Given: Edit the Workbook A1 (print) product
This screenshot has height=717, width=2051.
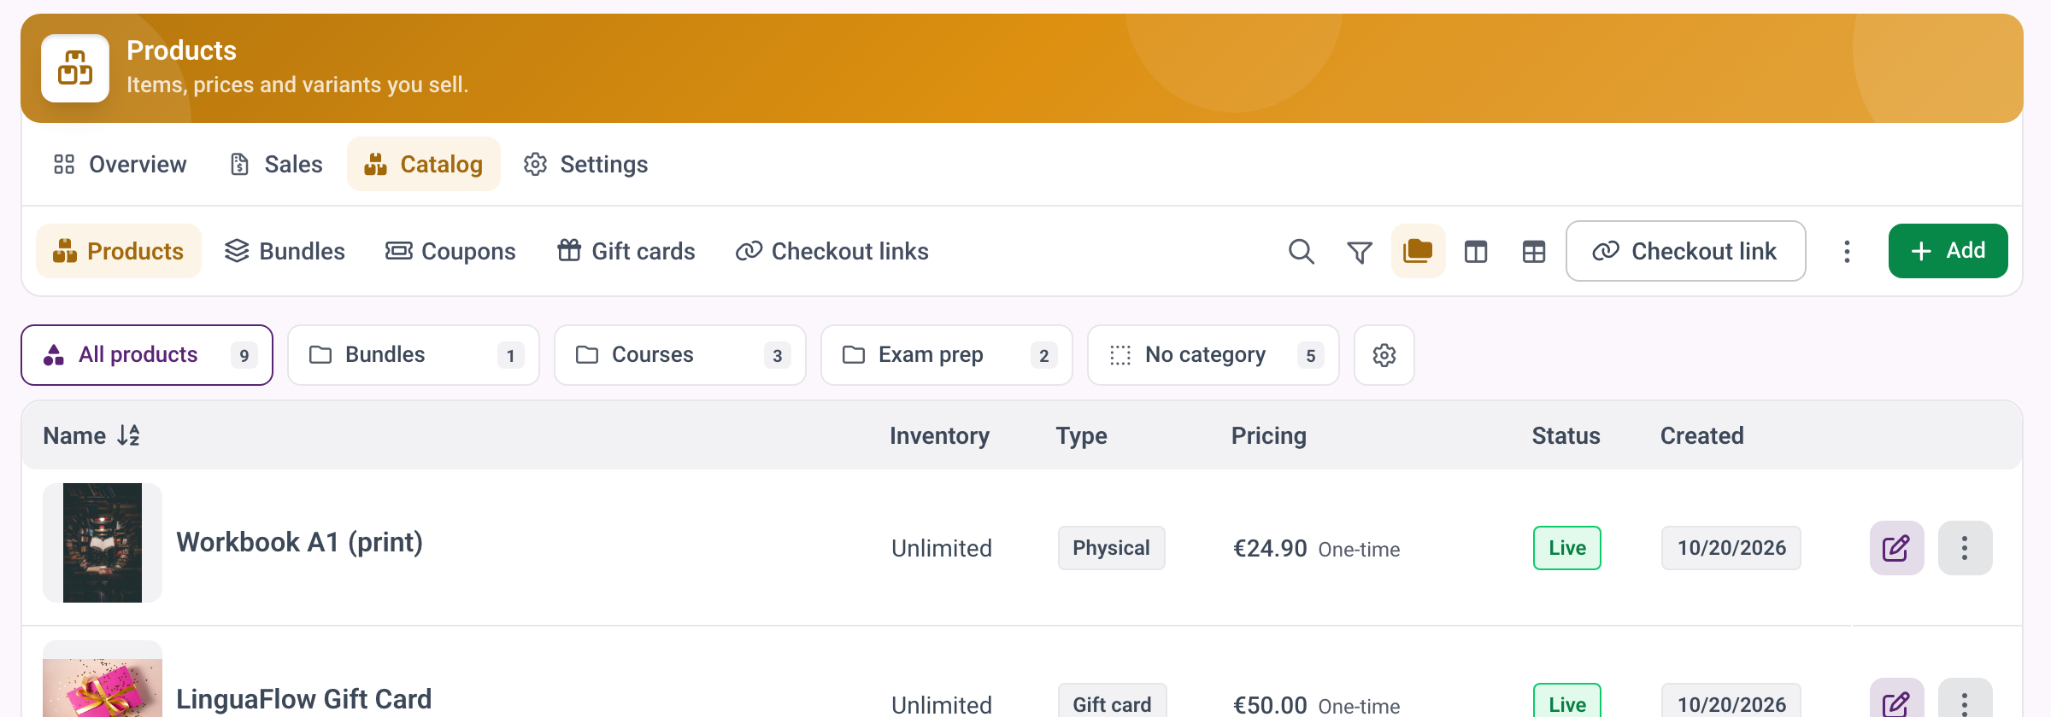Looking at the screenshot, I should 1896,548.
